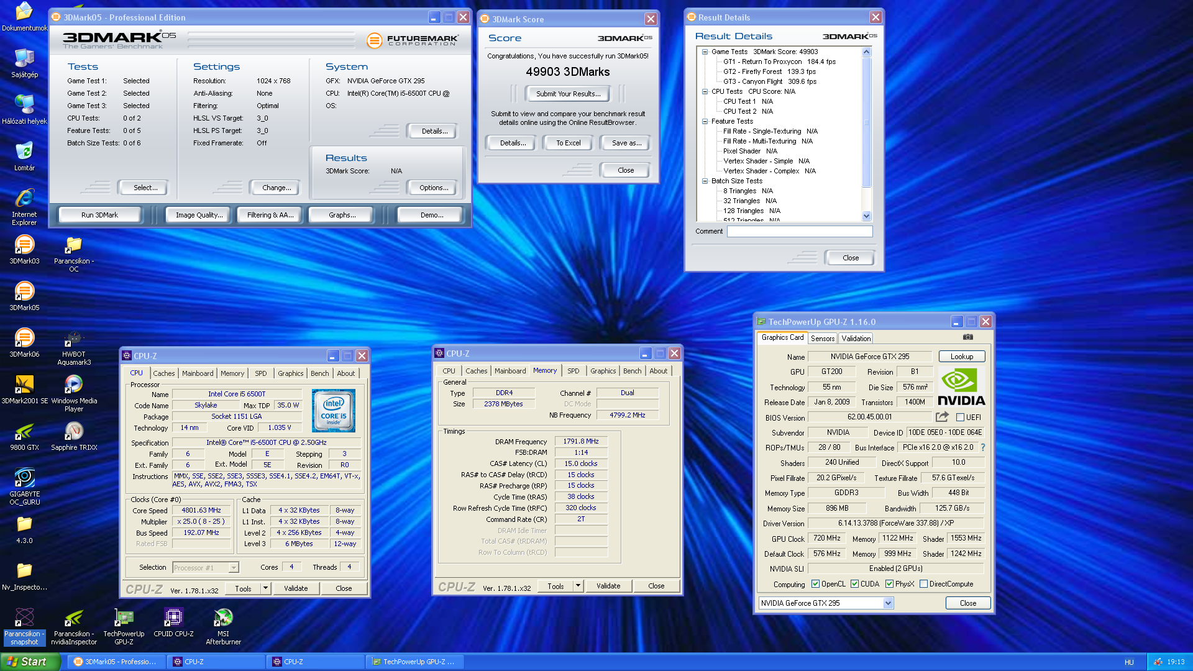The height and width of the screenshot is (671, 1193).
Task: Click Image Quality button in 3DMark05
Action: pos(199,215)
